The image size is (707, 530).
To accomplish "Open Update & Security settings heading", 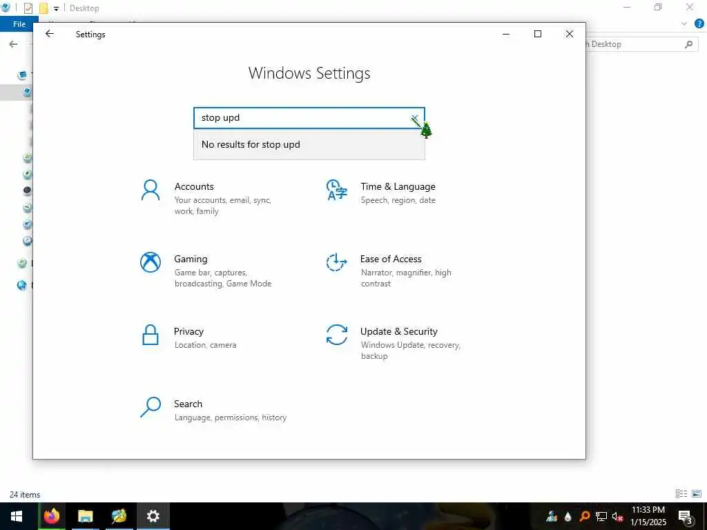I will click(x=398, y=332).
